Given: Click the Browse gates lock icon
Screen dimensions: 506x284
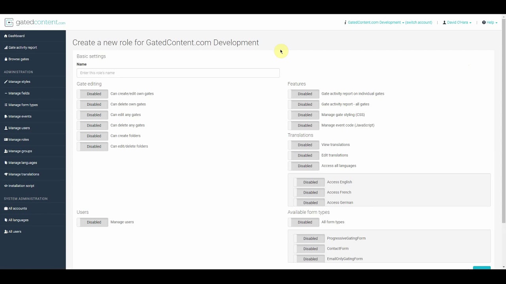Looking at the screenshot, I should point(6,59).
